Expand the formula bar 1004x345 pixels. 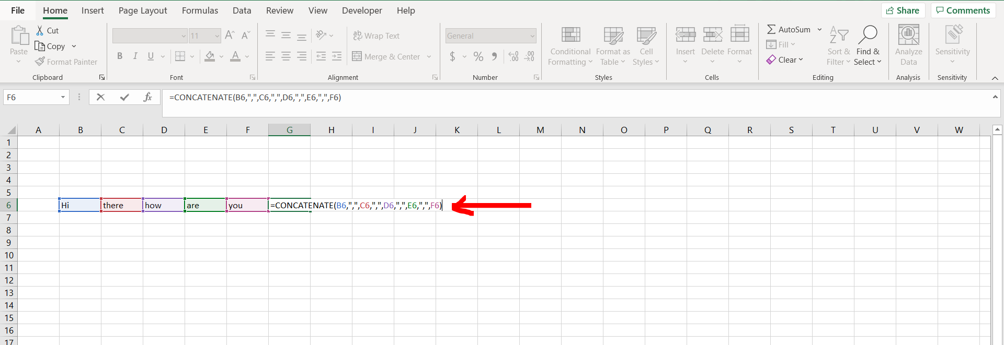point(995,97)
